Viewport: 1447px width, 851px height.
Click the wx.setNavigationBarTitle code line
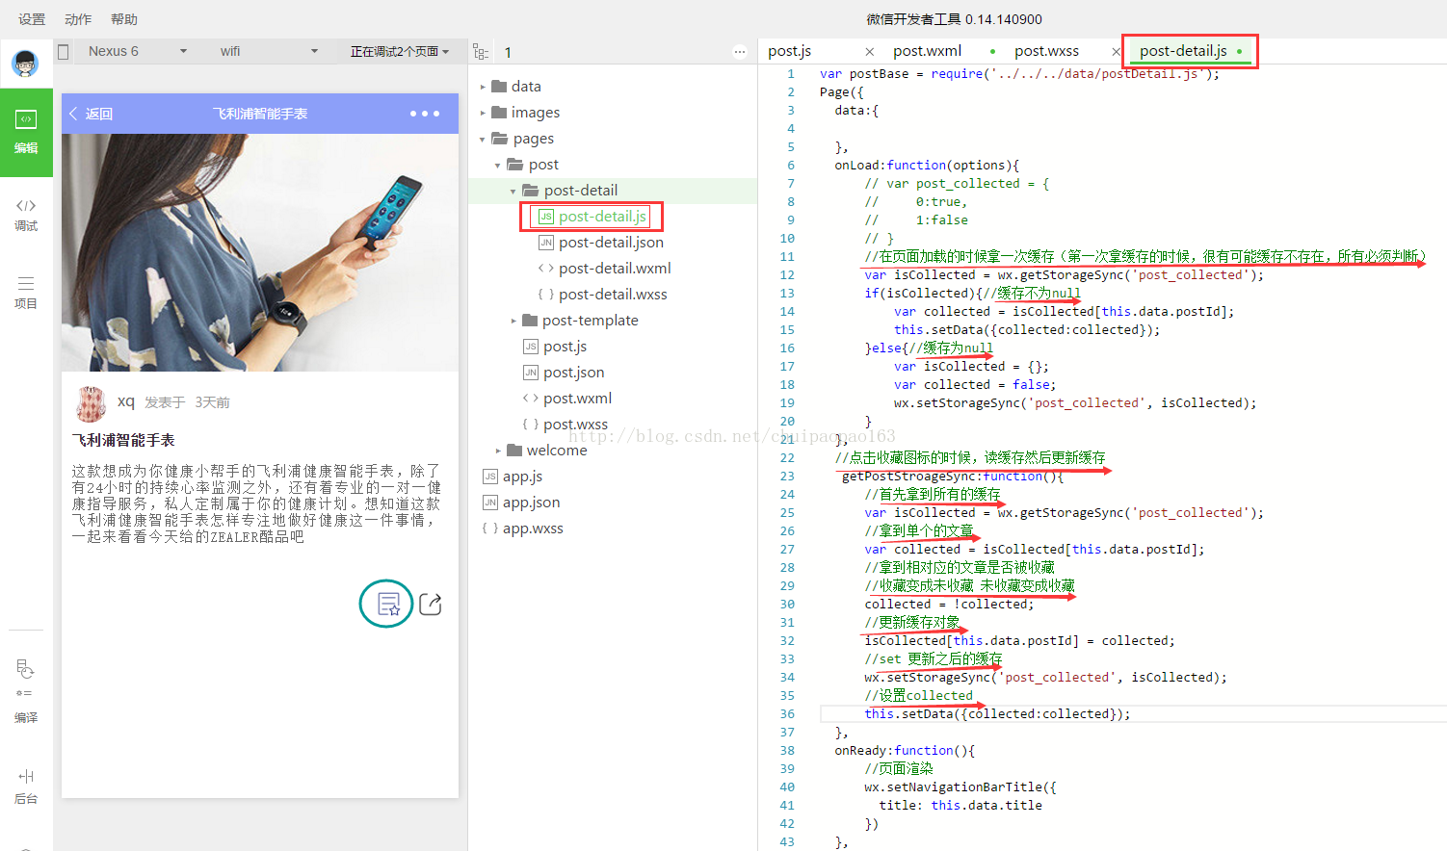click(960, 787)
